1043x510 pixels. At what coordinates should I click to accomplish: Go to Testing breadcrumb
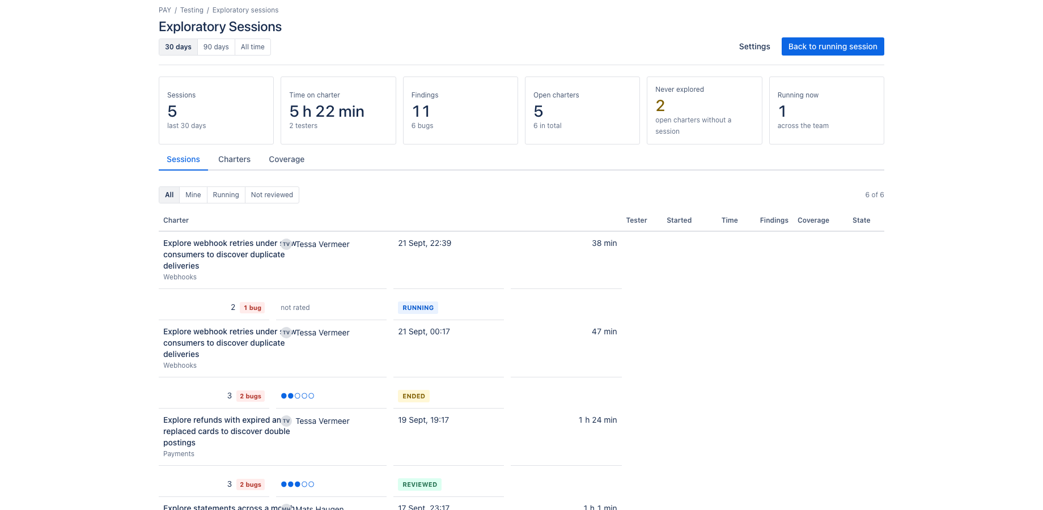coord(192,10)
